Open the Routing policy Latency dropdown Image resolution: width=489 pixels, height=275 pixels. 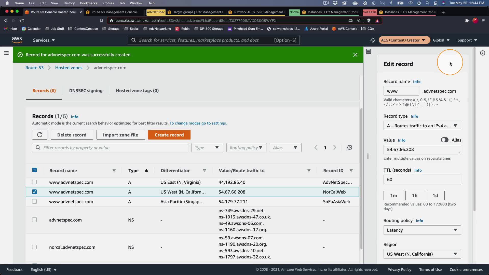[x=422, y=230]
